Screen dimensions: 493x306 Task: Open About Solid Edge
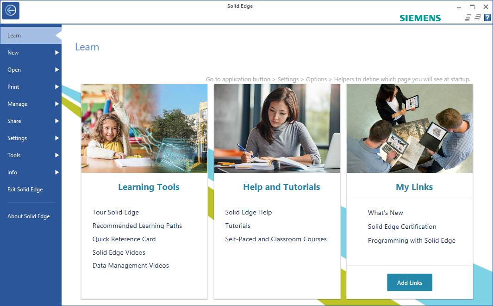click(x=28, y=216)
